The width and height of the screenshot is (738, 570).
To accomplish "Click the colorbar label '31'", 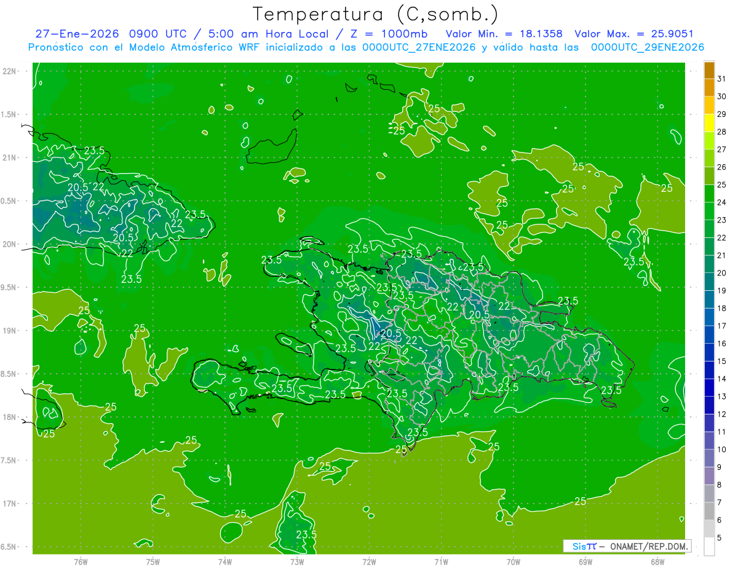I will click(x=721, y=79).
